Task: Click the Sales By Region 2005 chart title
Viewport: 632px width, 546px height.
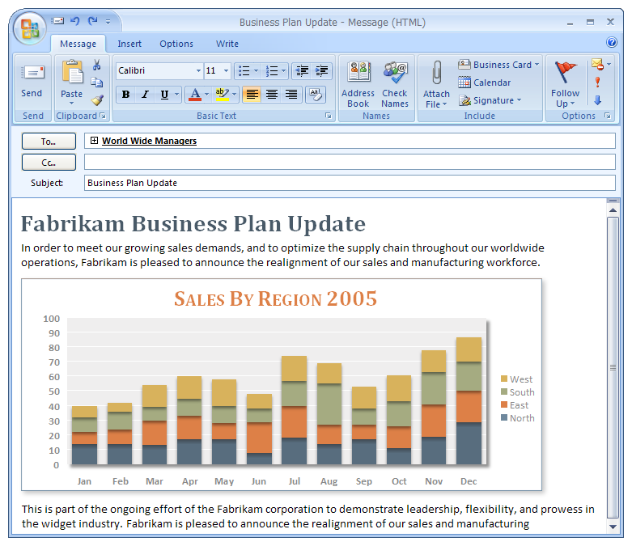Action: click(x=275, y=299)
